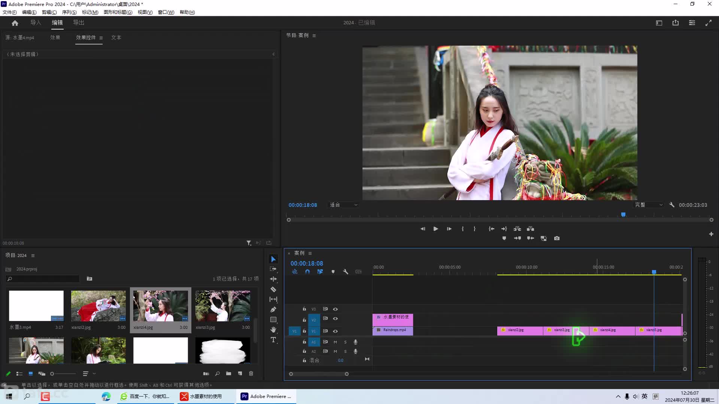Add marker in timeline header
The width and height of the screenshot is (719, 404).
(333, 272)
